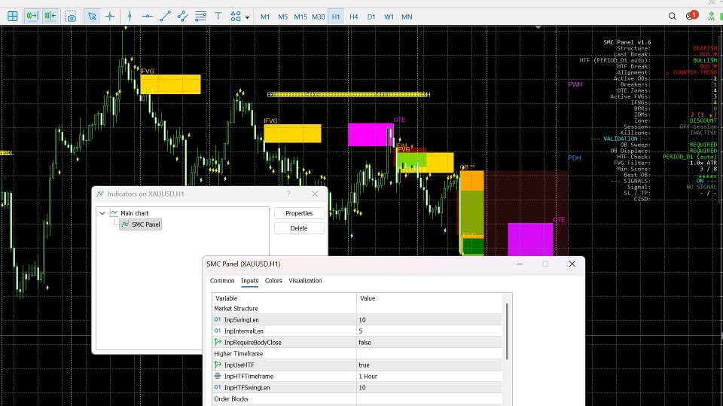
Task: Open InpHTFTimeframe 1 Hour value list
Action: click(430, 376)
